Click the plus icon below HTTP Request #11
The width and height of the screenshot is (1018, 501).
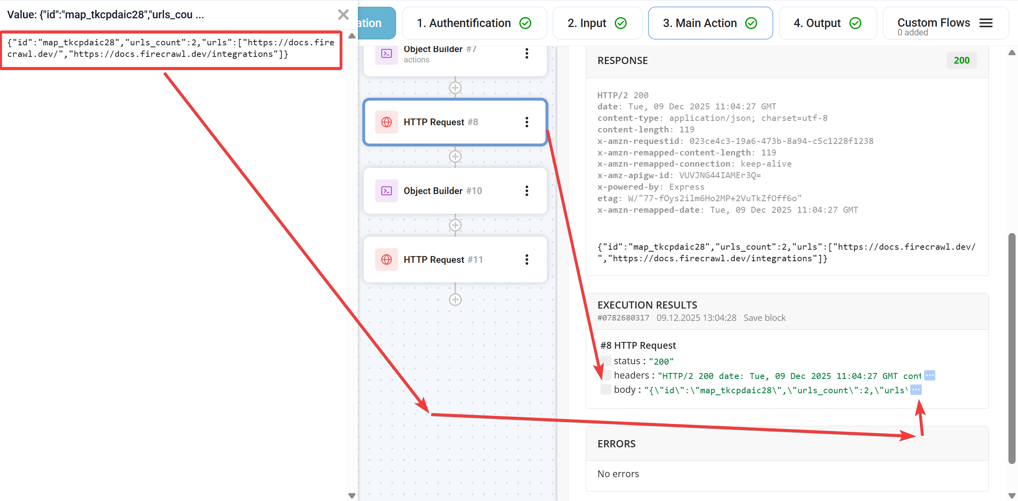[455, 299]
